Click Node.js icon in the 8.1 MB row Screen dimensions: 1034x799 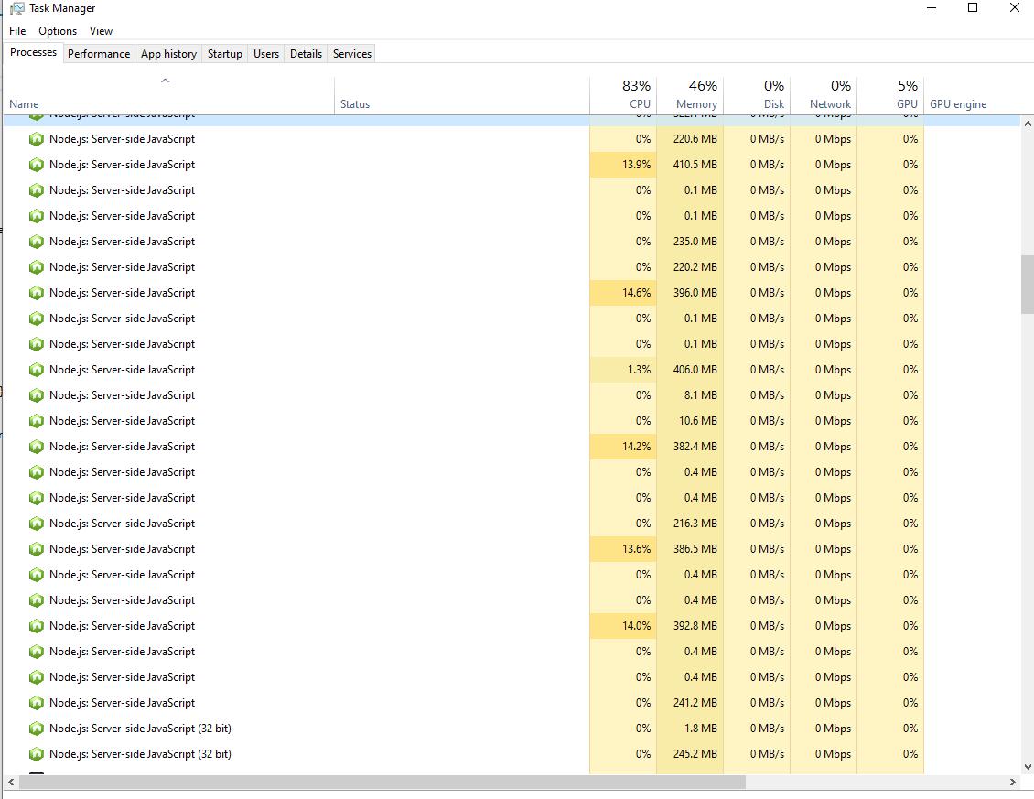(37, 395)
